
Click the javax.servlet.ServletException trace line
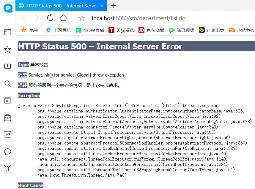click(118, 106)
